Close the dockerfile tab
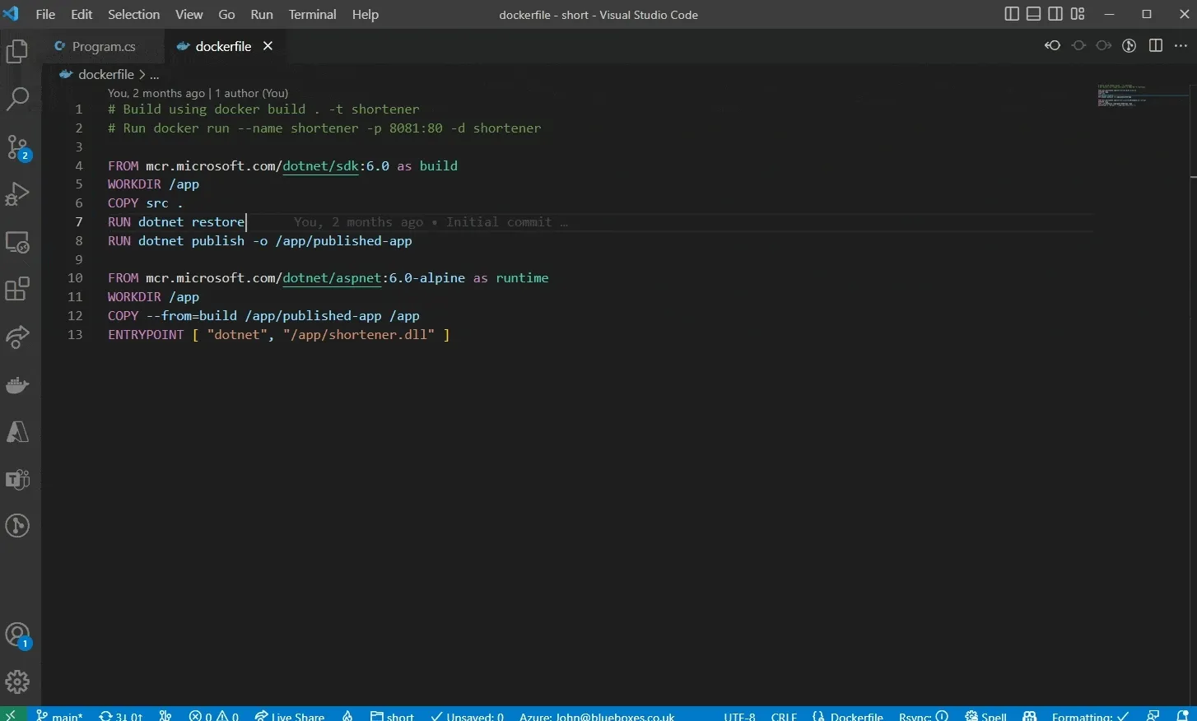 click(268, 46)
